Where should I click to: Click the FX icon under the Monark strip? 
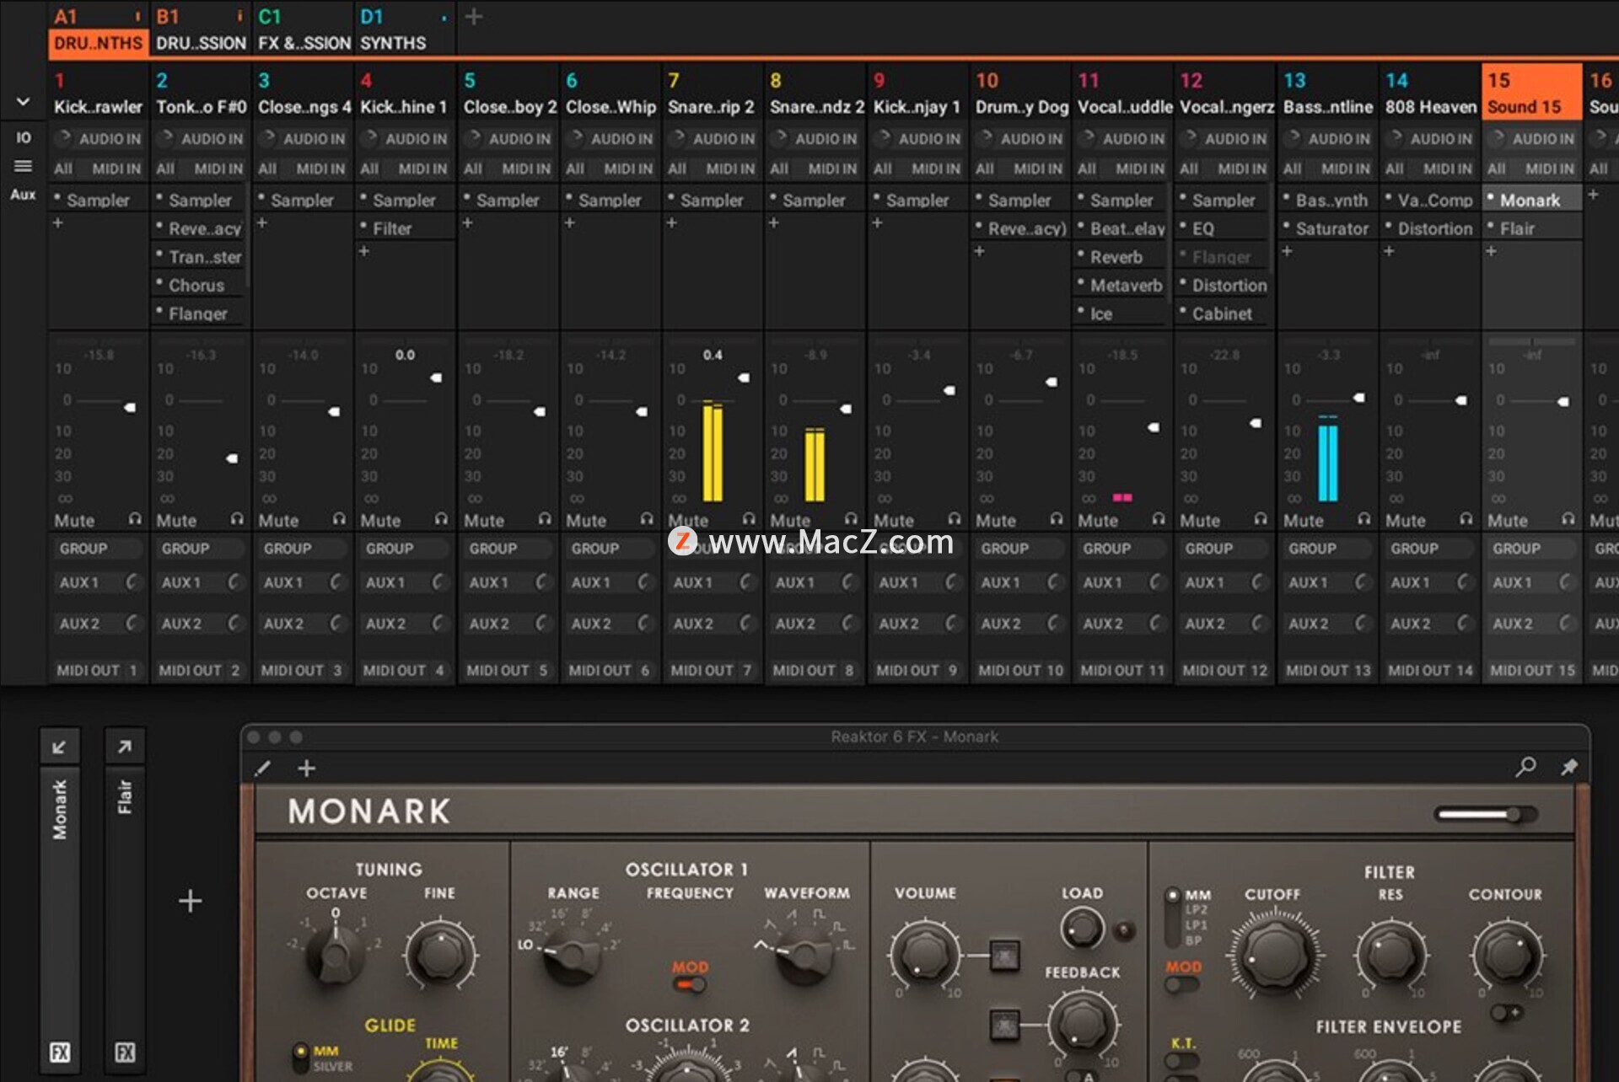tap(60, 1052)
